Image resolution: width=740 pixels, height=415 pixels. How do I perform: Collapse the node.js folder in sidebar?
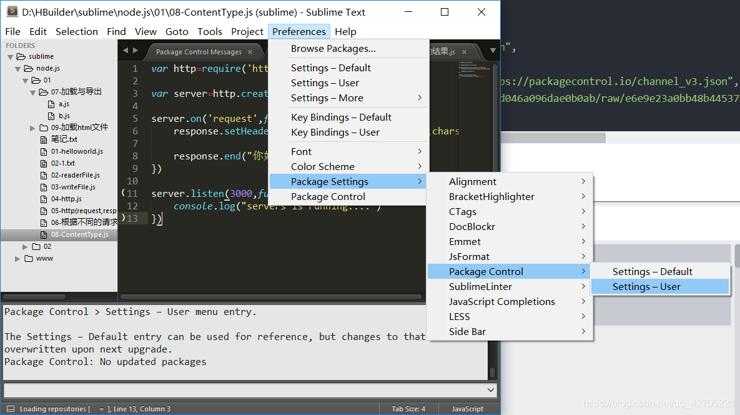(17, 67)
